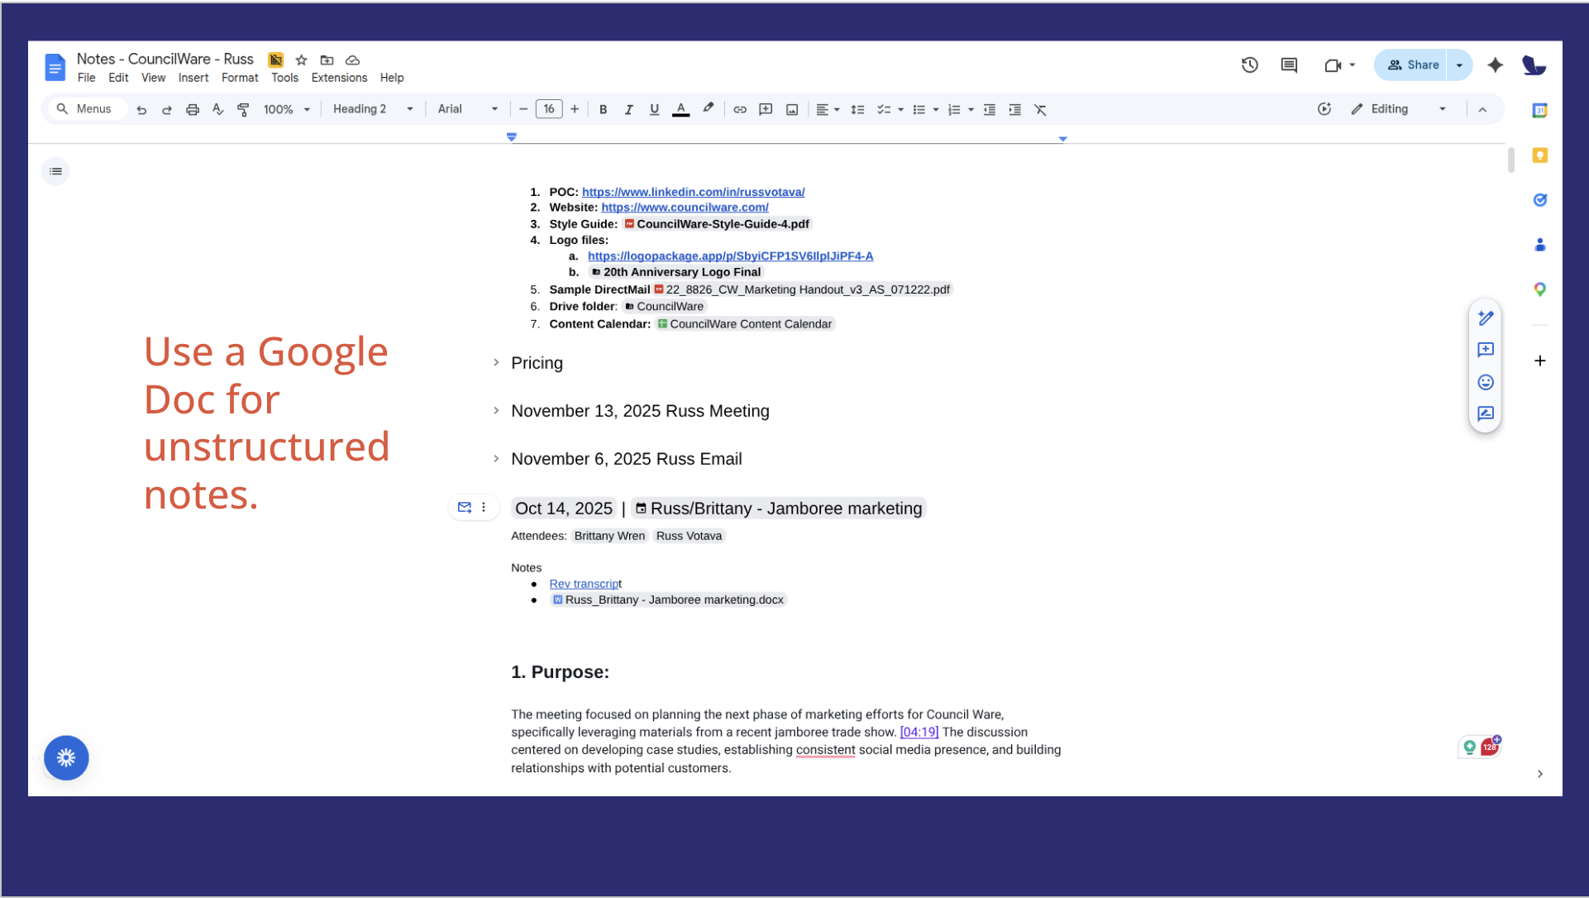Click the undo arrow

pos(141,109)
